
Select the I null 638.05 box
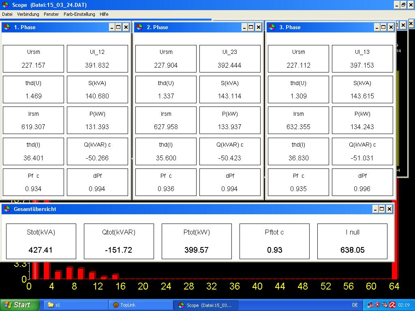tap(352, 241)
